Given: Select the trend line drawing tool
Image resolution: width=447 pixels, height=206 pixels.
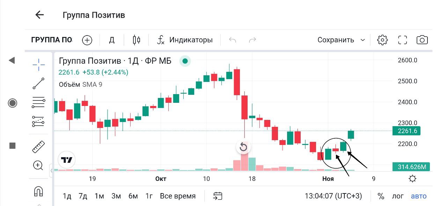Looking at the screenshot, I should (x=38, y=84).
